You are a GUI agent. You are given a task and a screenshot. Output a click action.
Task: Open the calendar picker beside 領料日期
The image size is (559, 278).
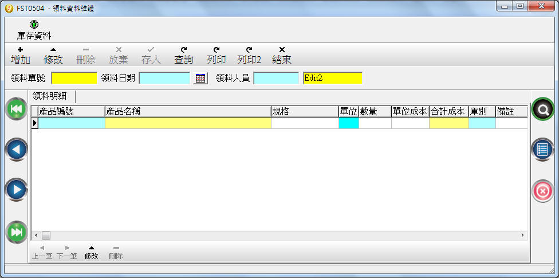pos(200,78)
